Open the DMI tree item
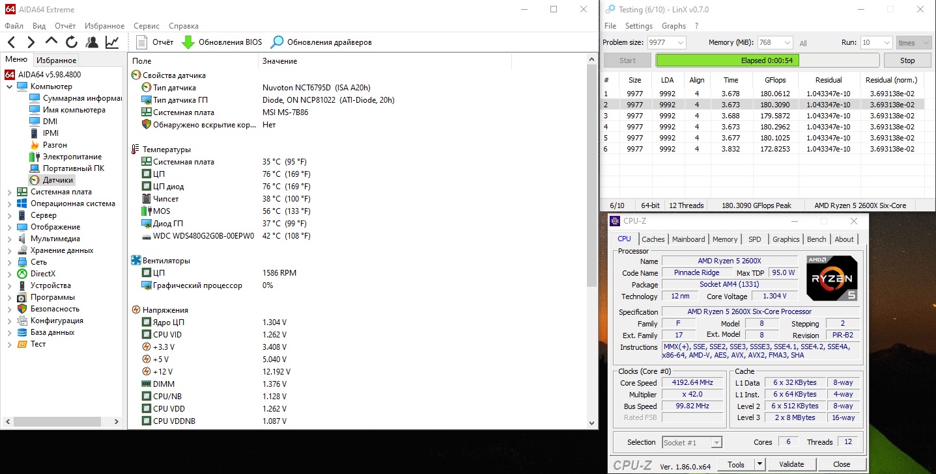Image resolution: width=936 pixels, height=474 pixels. tap(50, 122)
